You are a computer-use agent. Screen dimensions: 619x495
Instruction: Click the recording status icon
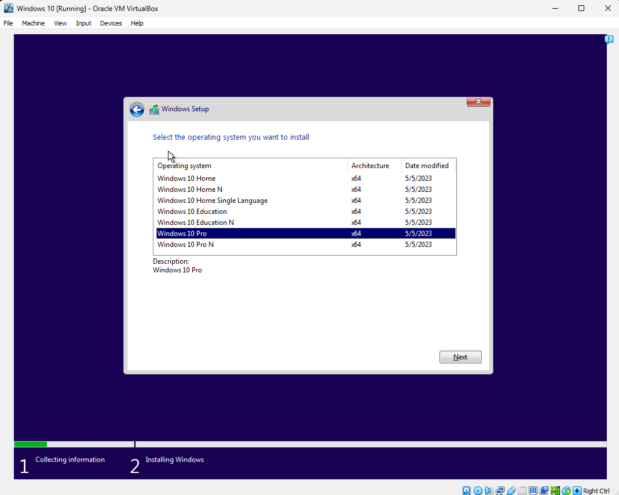tap(544, 491)
